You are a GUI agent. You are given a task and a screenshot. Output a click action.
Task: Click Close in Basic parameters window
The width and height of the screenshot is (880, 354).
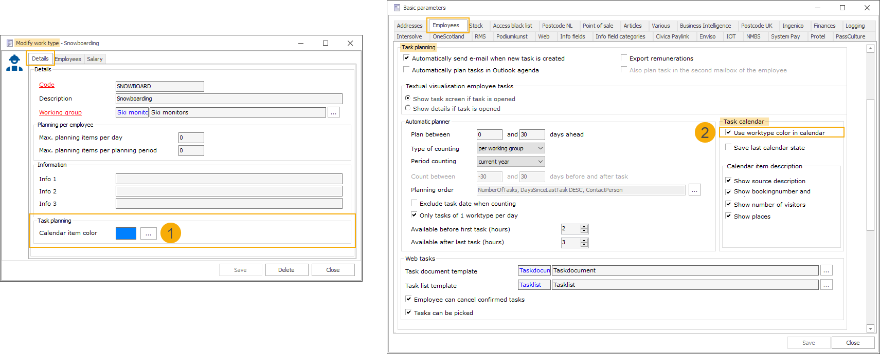pyautogui.click(x=852, y=343)
